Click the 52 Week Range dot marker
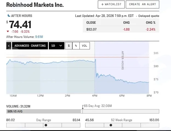 (111, 125)
